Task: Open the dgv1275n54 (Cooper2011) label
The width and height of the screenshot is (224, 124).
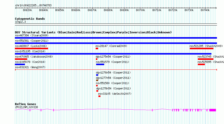Action: pos(113,57)
